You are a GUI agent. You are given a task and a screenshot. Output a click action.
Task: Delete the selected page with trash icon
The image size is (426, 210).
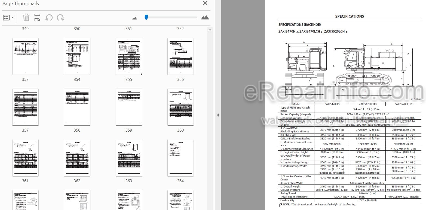26,18
